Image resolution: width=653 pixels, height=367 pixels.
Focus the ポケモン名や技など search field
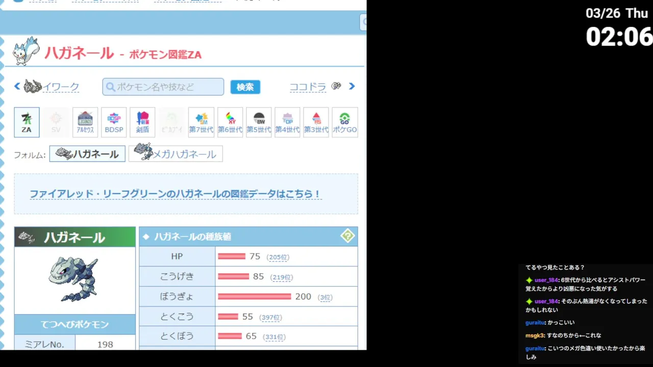pos(163,87)
